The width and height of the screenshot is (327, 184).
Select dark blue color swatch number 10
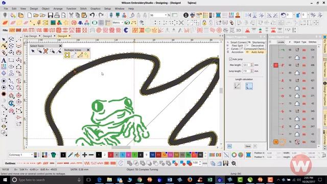[152, 155]
